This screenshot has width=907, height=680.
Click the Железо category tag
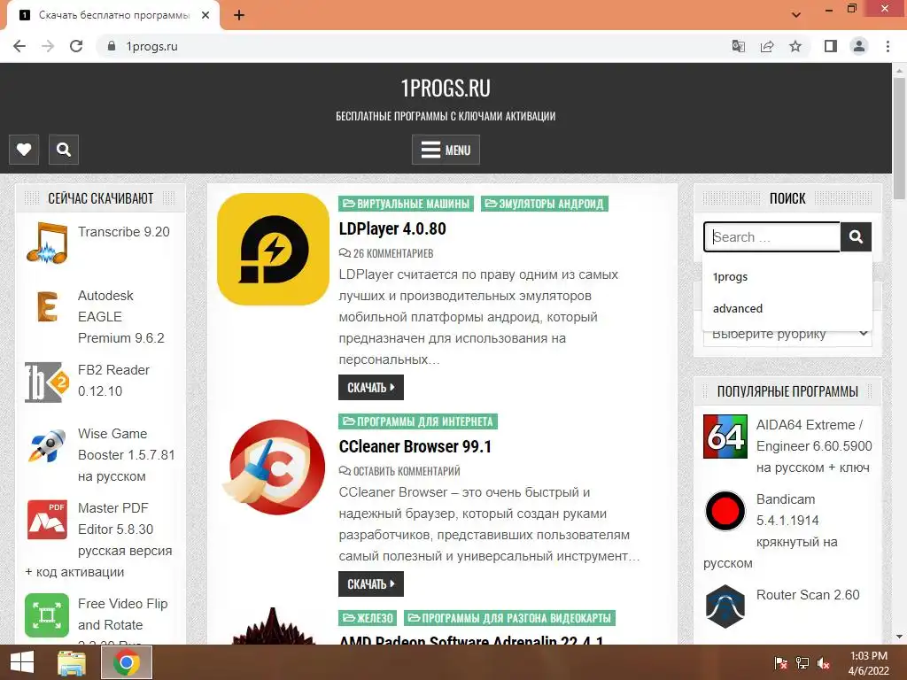[x=368, y=618]
